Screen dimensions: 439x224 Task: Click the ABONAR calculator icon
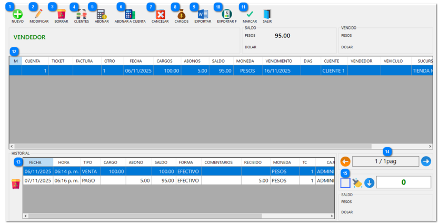[101, 14]
